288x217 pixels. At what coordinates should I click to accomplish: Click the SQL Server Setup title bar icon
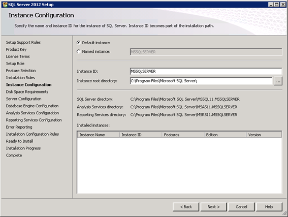point(5,5)
